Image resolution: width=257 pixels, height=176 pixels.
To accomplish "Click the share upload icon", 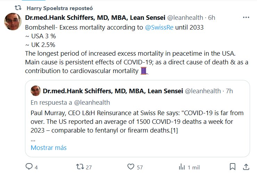I will 245,167.
